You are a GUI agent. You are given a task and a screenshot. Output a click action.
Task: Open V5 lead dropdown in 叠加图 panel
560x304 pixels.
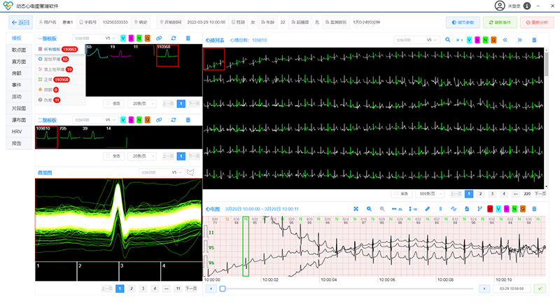(x=169, y=172)
